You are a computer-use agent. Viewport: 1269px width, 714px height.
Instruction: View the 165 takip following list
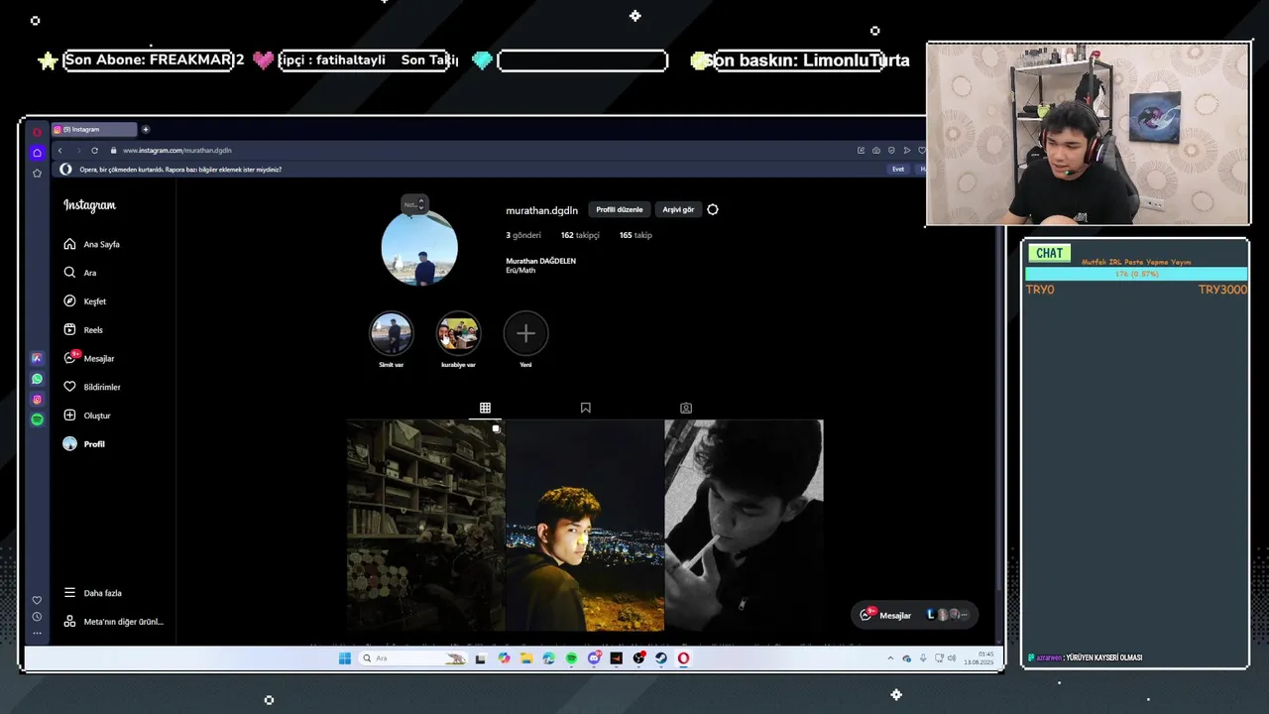(x=635, y=235)
